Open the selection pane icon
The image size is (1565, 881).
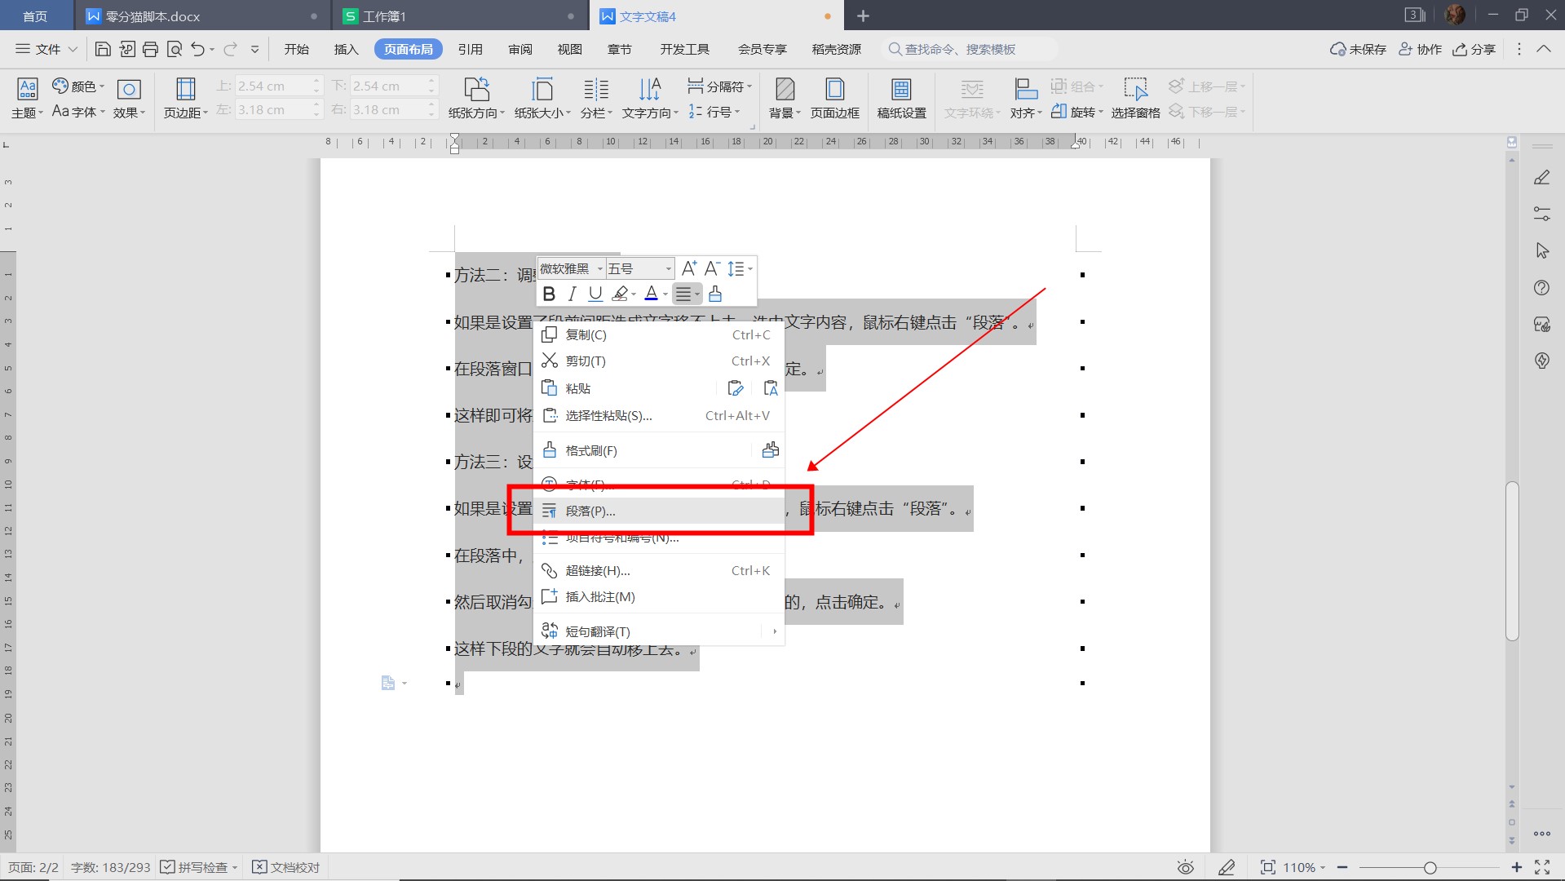(x=1135, y=90)
